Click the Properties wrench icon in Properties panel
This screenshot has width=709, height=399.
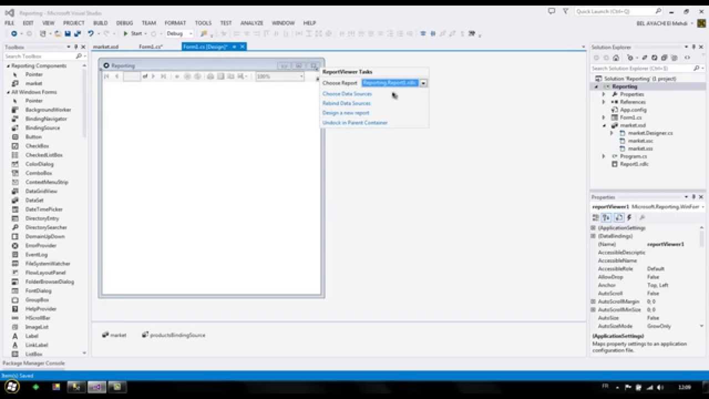click(642, 218)
